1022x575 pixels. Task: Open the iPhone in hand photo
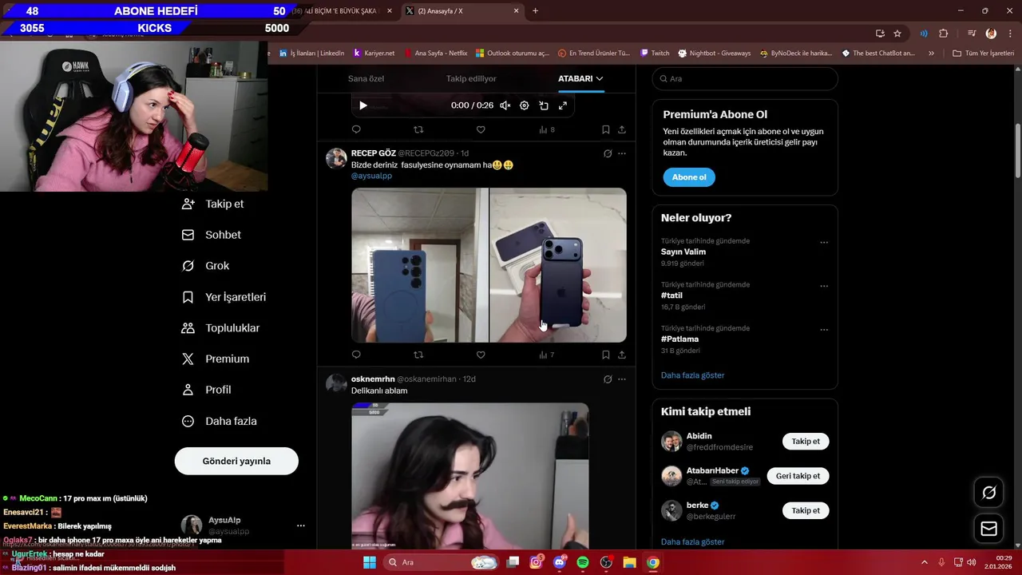[558, 265]
